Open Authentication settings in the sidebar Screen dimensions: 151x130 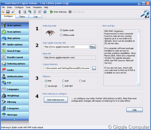(x=15, y=77)
